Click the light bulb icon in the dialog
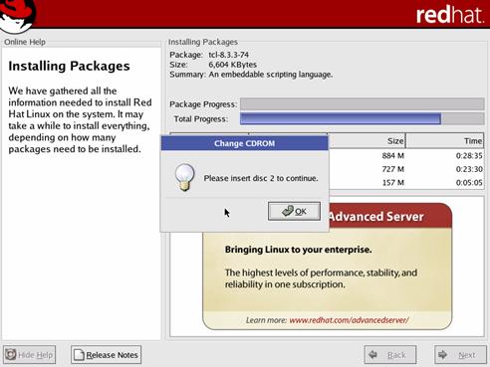This screenshot has height=367, width=490. pyautogui.click(x=184, y=177)
